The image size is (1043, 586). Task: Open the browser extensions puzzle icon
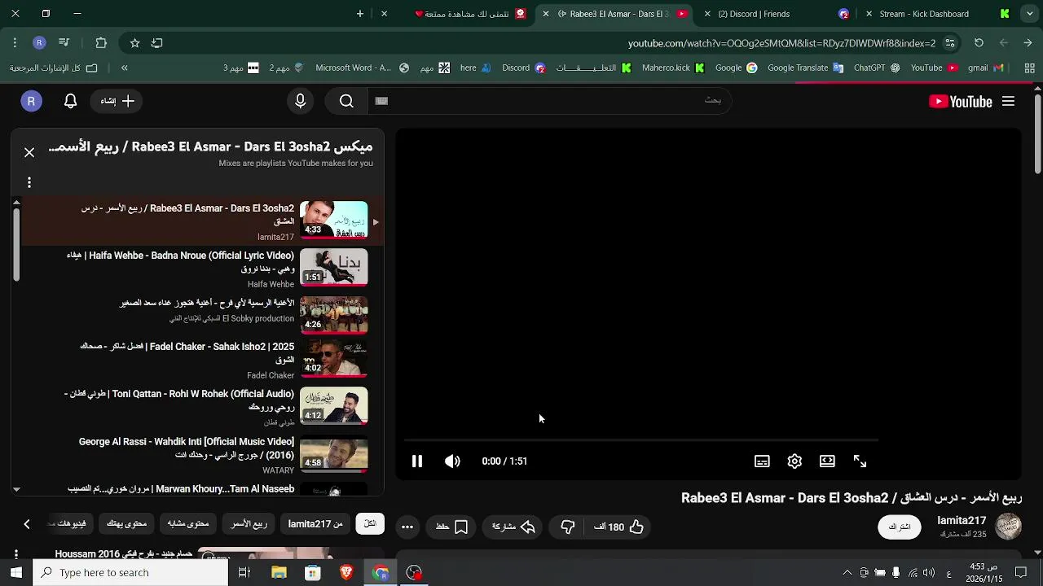pyautogui.click(x=101, y=42)
